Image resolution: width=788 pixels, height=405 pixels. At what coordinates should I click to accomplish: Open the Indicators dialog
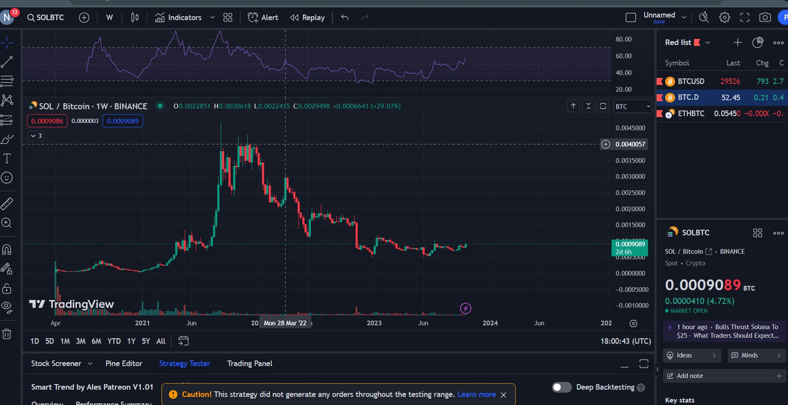coord(178,18)
